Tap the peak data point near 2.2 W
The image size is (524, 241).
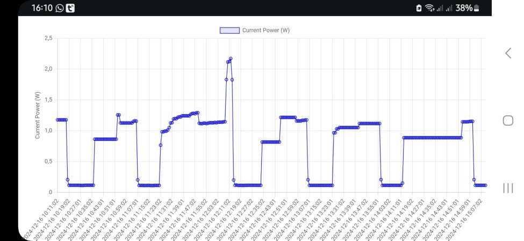tap(231, 58)
